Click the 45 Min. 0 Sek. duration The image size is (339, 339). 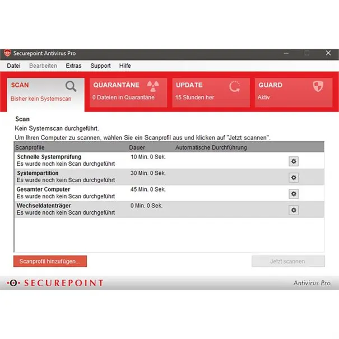tap(148, 189)
